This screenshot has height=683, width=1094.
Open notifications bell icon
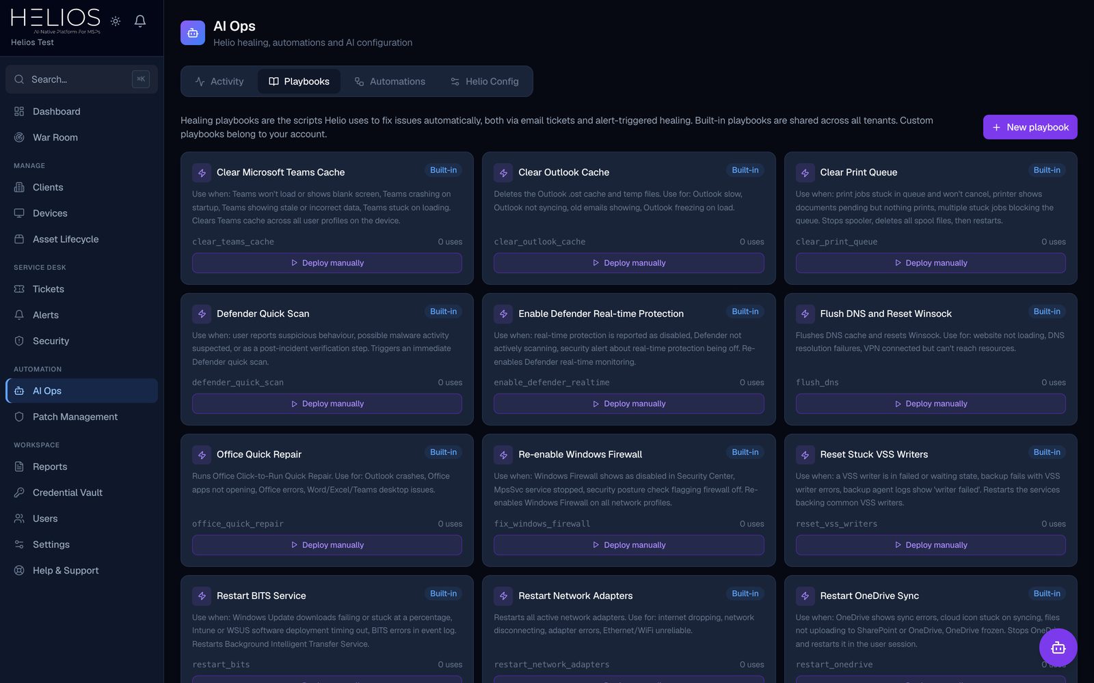coord(140,21)
